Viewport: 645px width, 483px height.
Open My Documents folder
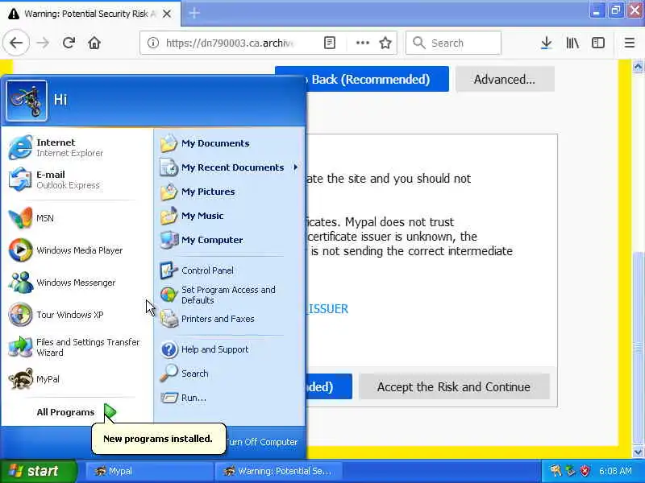pos(230,143)
